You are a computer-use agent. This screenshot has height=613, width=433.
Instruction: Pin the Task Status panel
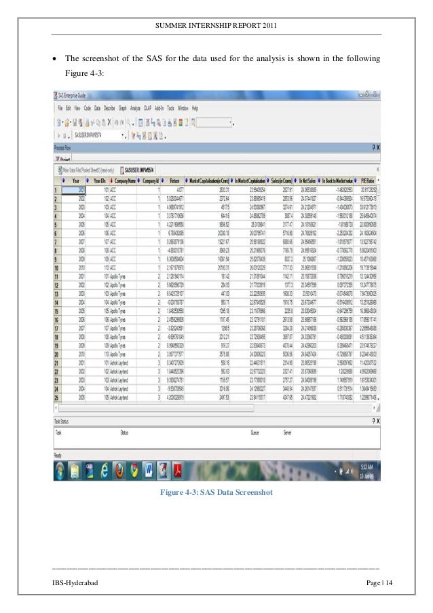(x=373, y=421)
